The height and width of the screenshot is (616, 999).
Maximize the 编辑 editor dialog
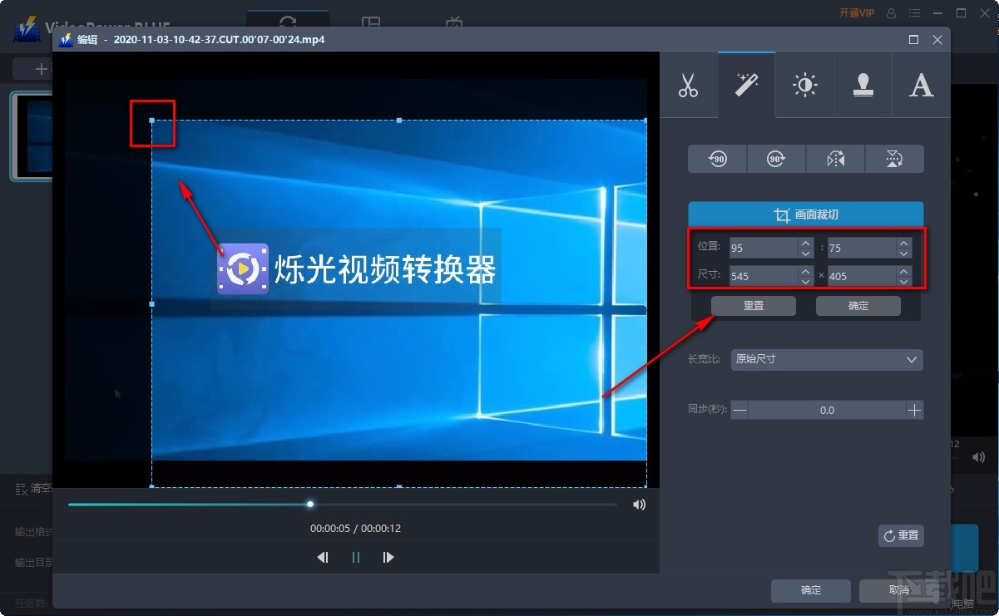coord(913,39)
